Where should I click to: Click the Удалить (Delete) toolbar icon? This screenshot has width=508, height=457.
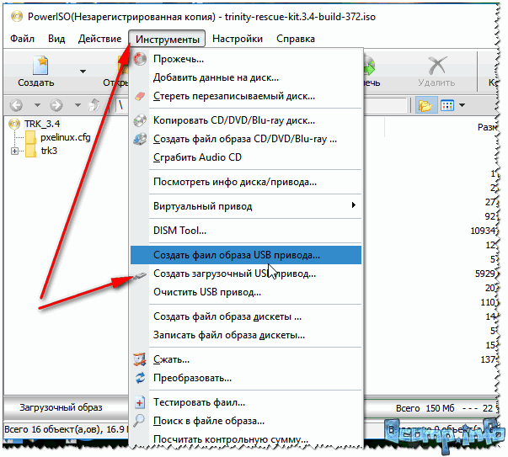tap(436, 66)
